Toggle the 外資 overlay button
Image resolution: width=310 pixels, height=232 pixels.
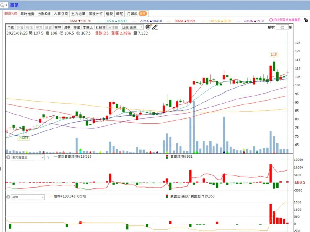click(20, 27)
